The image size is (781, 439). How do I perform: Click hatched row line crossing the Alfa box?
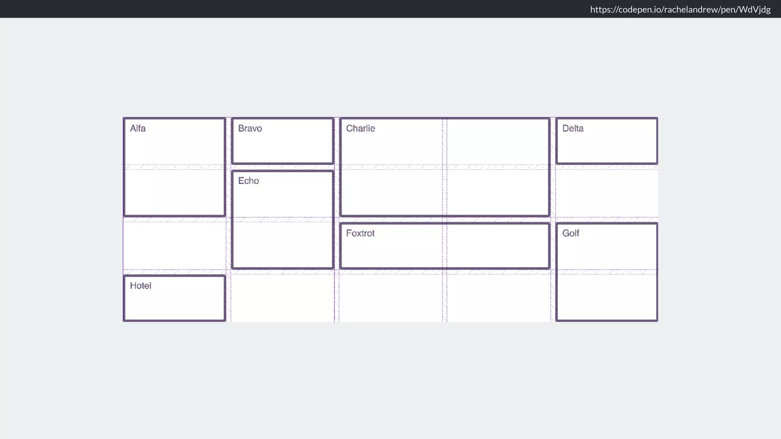pyautogui.click(x=174, y=167)
